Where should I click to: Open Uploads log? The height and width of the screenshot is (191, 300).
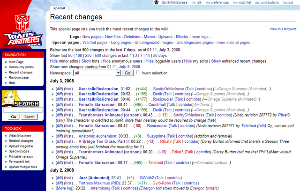[165, 37]
